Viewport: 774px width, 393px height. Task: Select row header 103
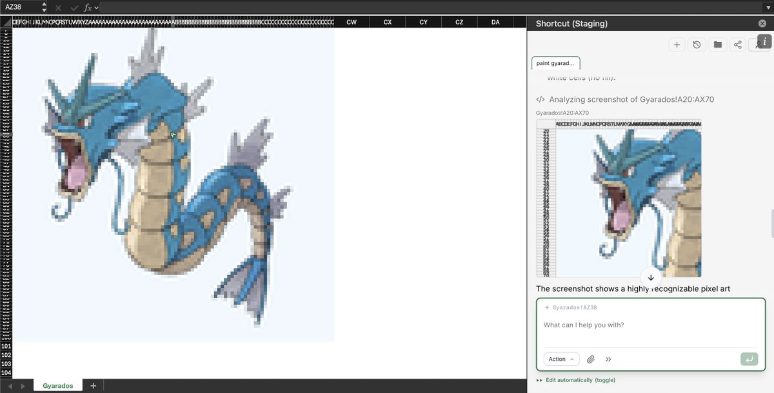(6, 364)
